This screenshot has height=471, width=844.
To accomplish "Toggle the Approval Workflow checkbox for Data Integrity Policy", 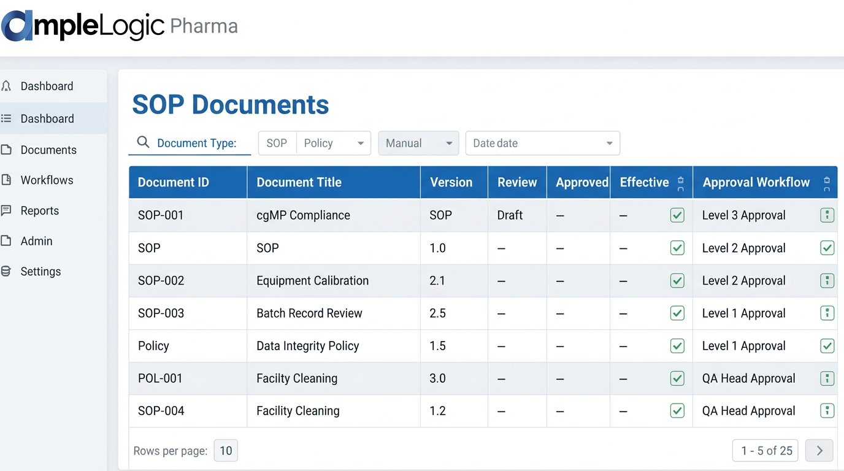I will pos(827,346).
